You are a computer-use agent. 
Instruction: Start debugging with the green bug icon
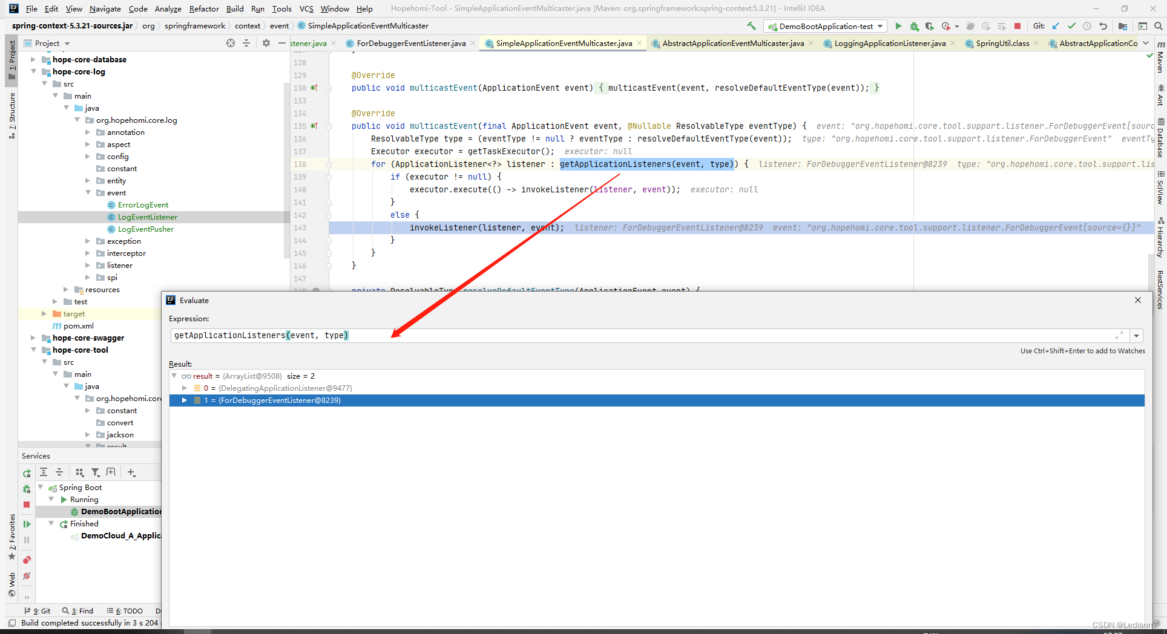pos(914,26)
